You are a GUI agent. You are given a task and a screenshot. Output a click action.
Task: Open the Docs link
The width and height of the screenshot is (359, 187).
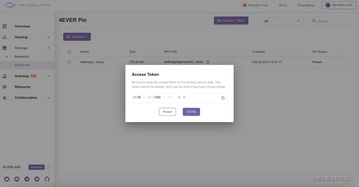click(283, 5)
